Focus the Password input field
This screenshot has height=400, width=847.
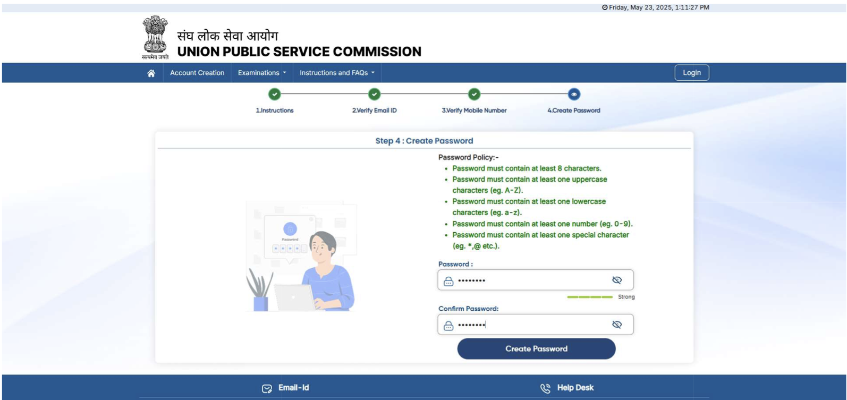[x=531, y=280]
